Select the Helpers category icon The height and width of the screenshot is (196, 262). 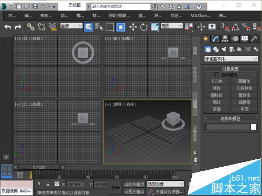pos(239,49)
